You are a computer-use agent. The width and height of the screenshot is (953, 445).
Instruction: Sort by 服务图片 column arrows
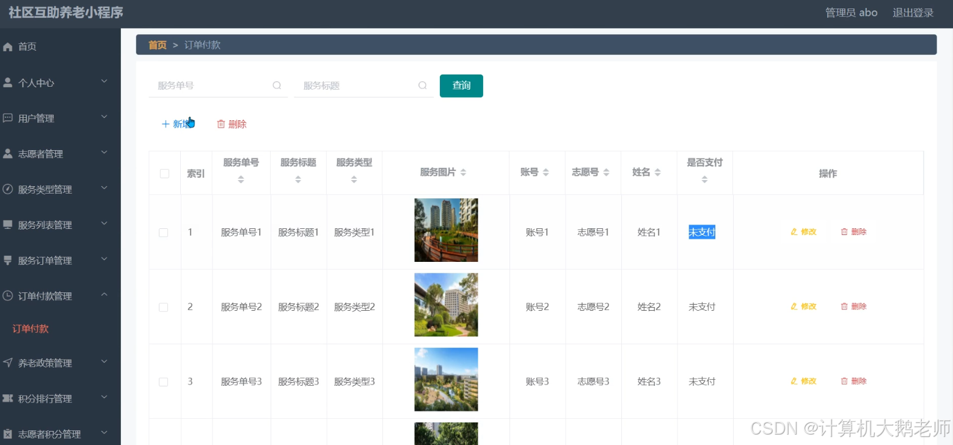[463, 173]
